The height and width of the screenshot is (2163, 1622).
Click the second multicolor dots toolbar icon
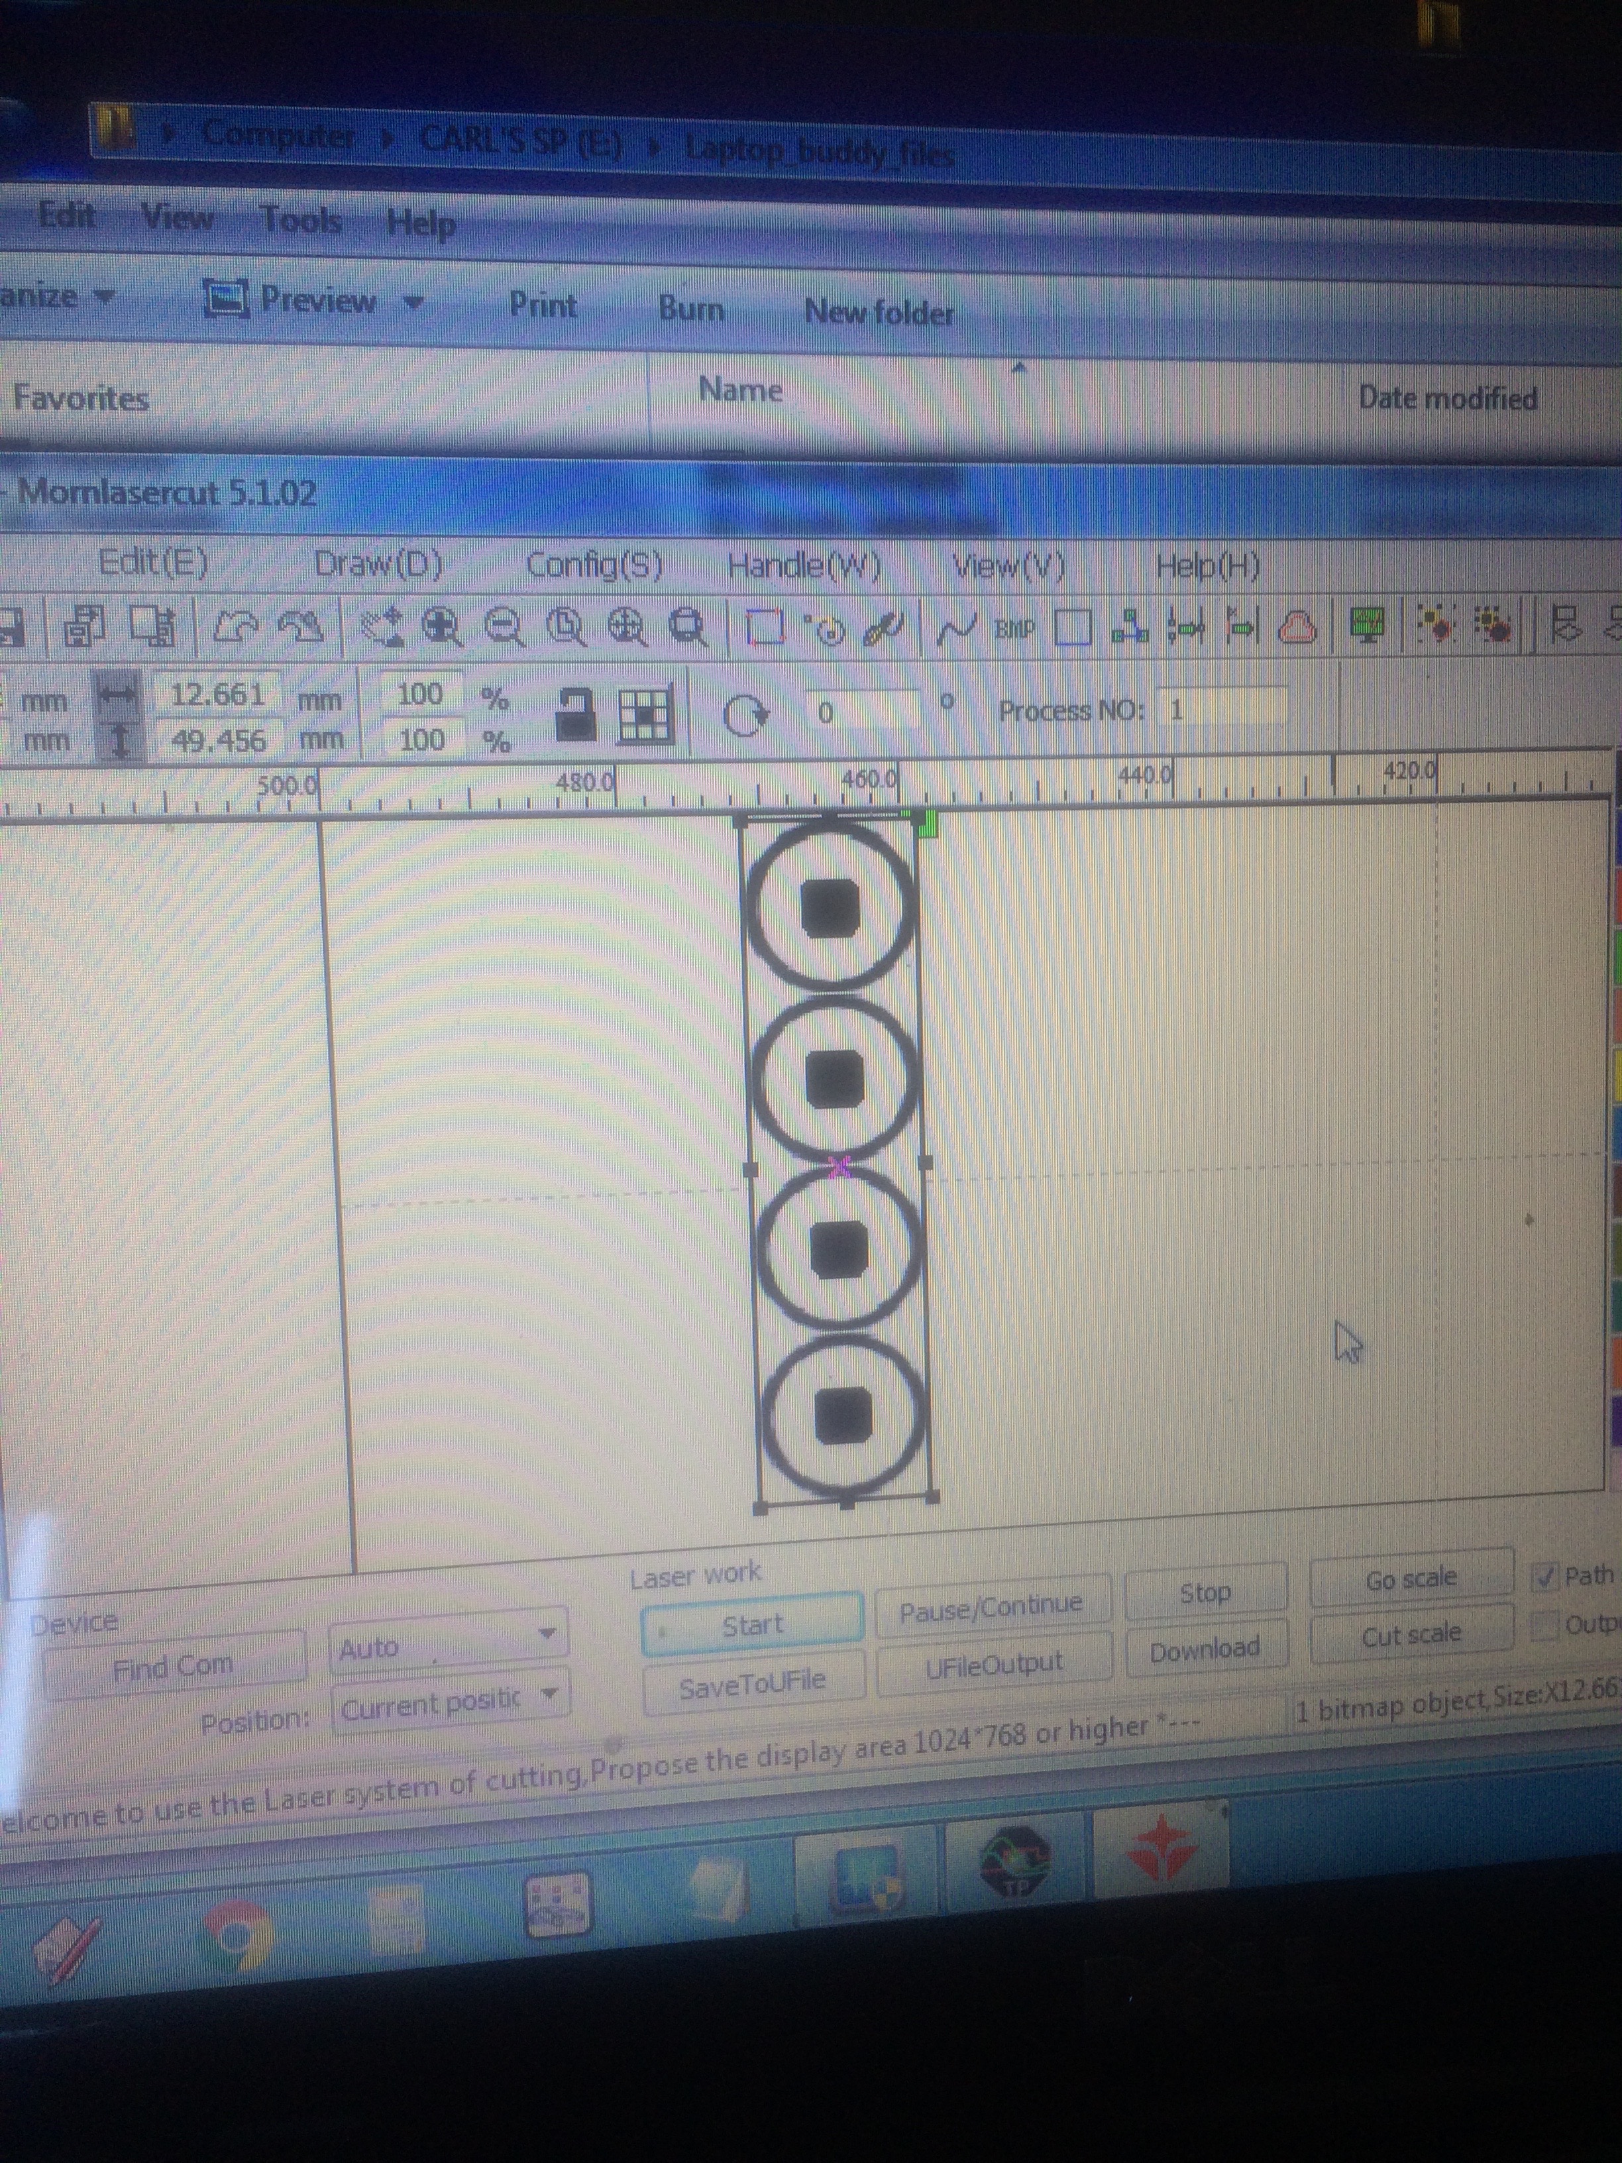(1494, 623)
